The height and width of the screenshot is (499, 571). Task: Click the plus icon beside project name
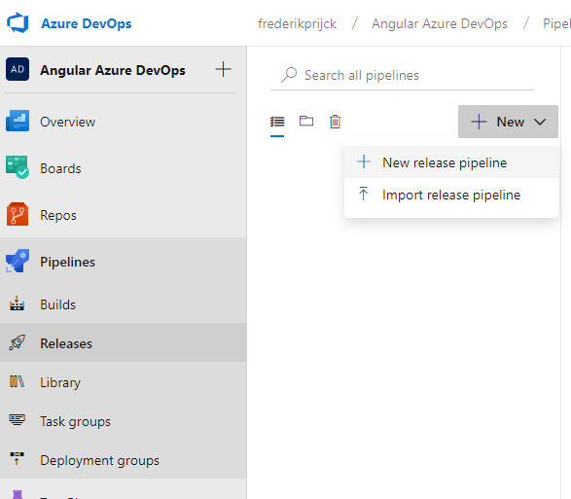click(223, 69)
